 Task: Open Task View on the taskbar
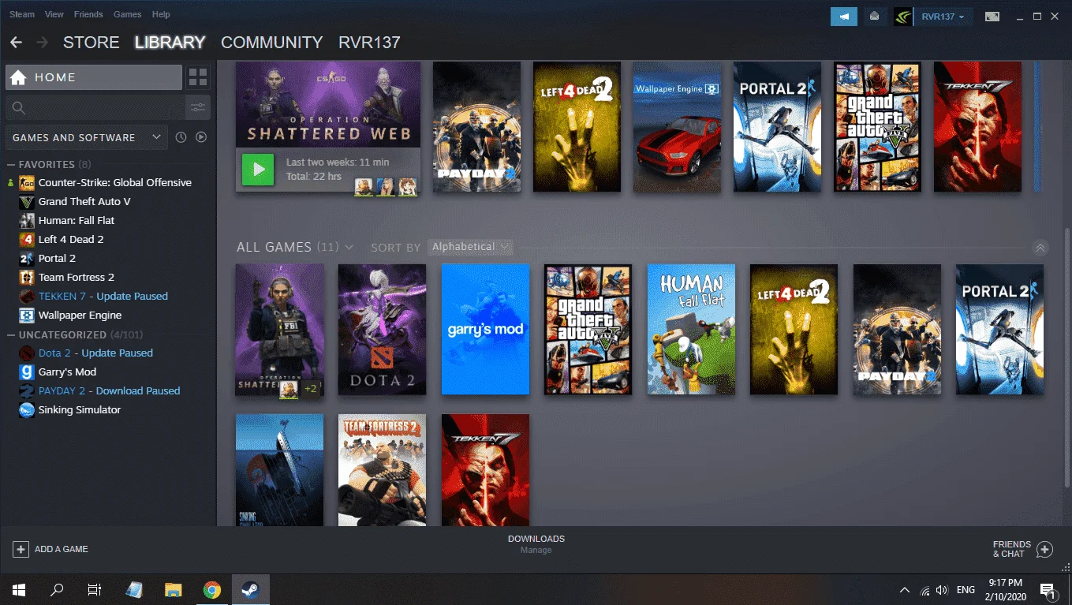95,589
